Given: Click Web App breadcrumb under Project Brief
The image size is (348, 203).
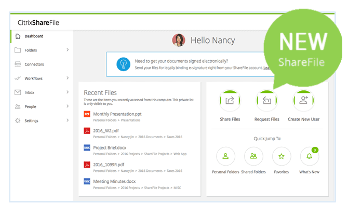Looking at the screenshot, I should click(180, 154).
